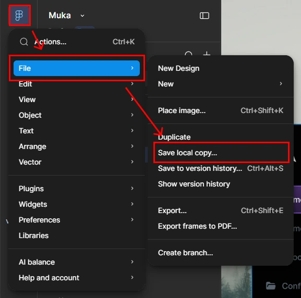Select Create branch option
The width and height of the screenshot is (301, 298).
click(221, 253)
